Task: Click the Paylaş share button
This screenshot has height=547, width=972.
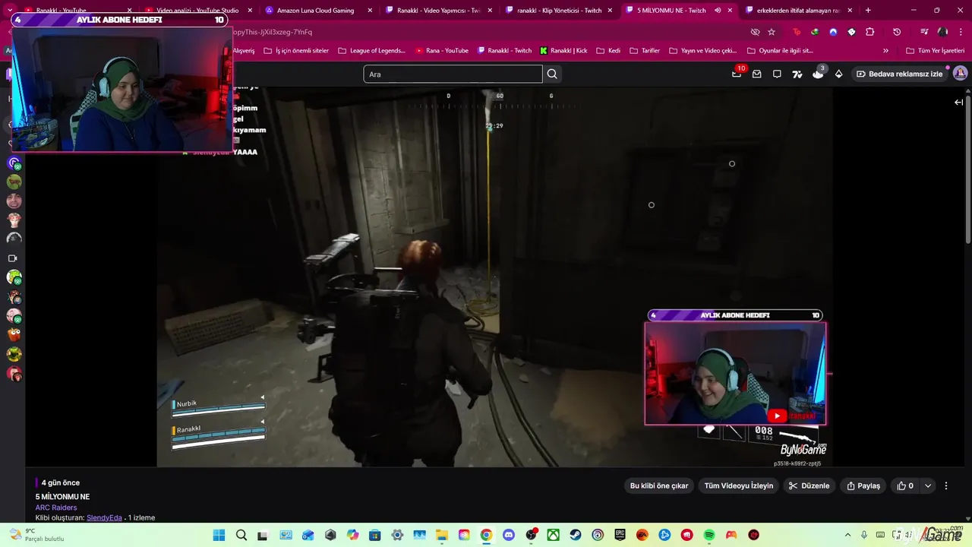Action: coord(863,485)
